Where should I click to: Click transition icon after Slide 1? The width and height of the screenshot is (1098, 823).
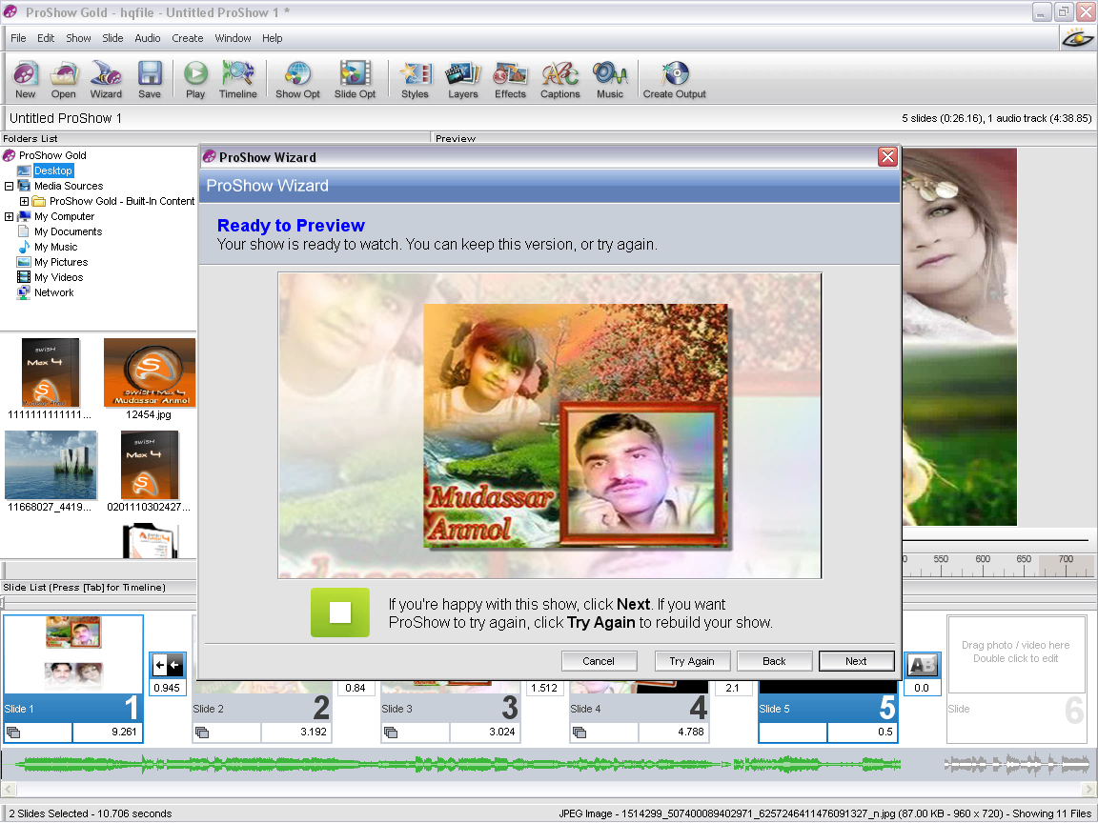click(168, 664)
